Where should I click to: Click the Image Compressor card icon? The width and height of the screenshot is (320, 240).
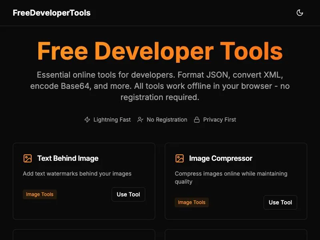point(180,158)
